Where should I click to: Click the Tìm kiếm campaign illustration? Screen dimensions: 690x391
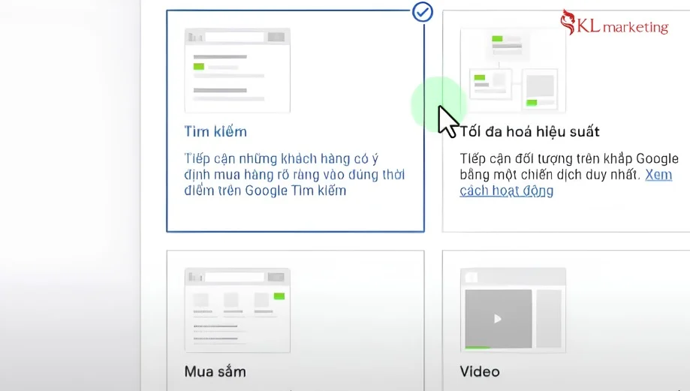pyautogui.click(x=237, y=71)
